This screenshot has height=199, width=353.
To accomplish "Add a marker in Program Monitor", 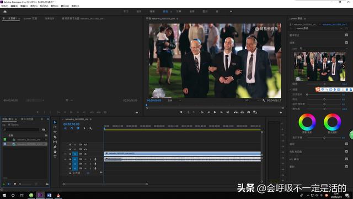I will click(181, 112).
